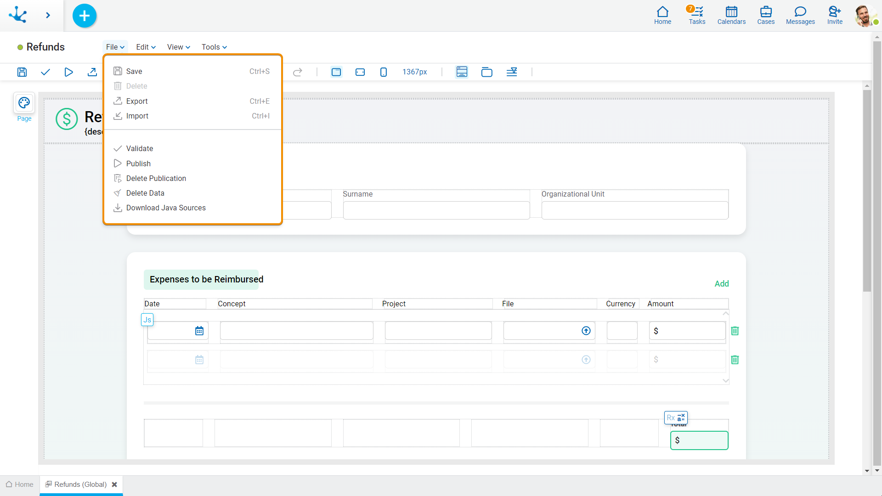Click the Deyel logo icon

18,15
